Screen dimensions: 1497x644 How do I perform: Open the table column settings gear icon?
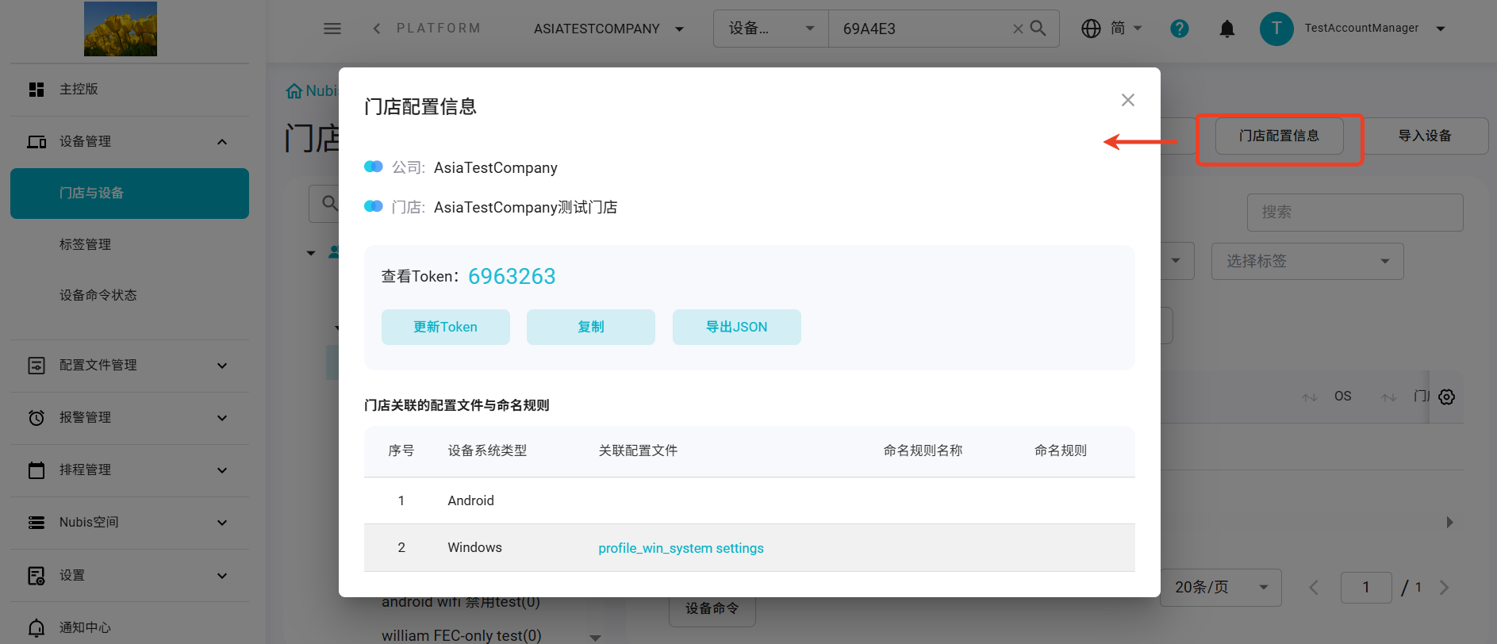1446,397
